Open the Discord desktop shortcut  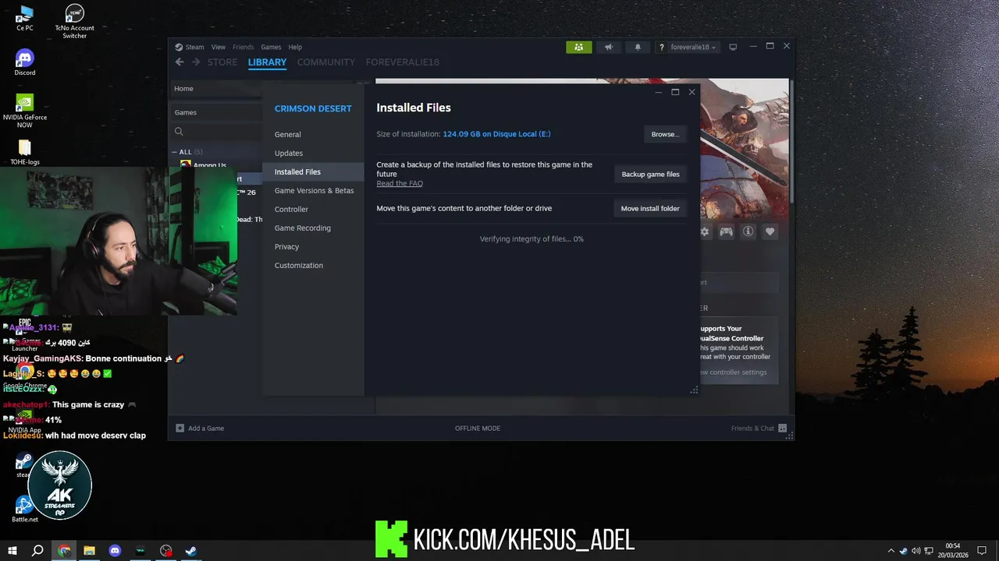(x=25, y=62)
